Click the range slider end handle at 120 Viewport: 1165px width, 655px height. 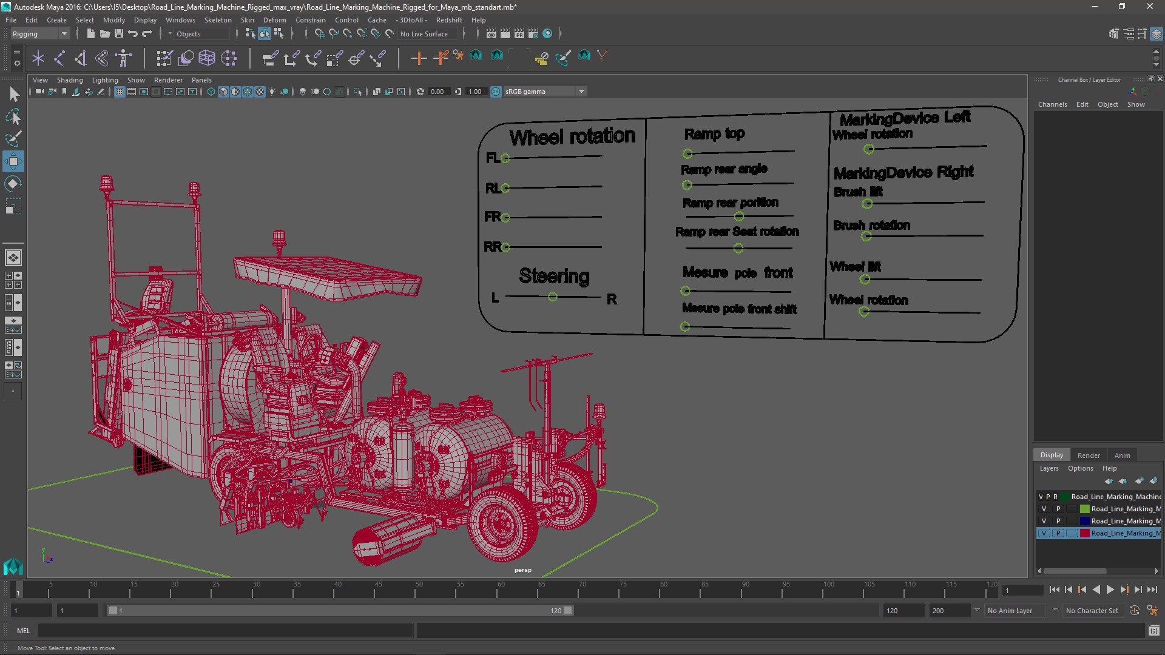pyautogui.click(x=568, y=611)
